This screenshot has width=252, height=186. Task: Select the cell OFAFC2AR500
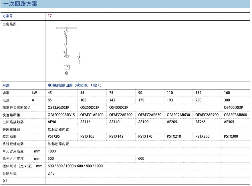click(x=121, y=115)
